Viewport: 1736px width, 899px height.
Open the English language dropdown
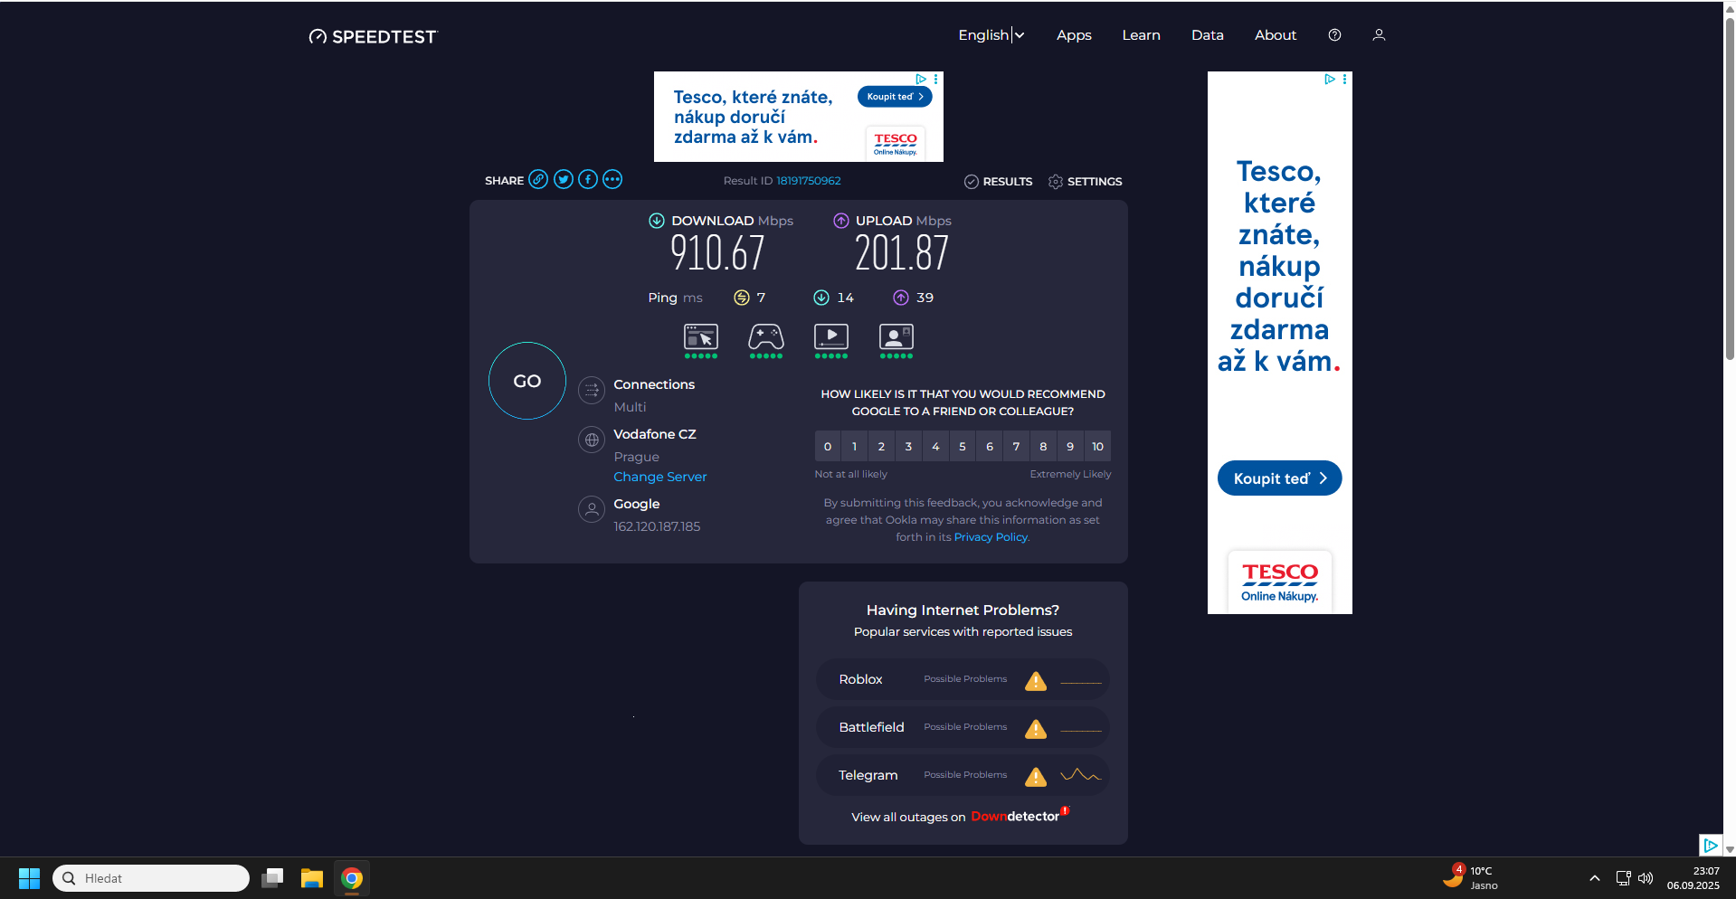click(991, 35)
